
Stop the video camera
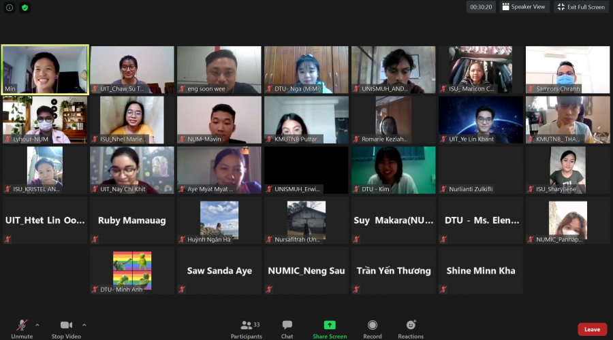(66, 326)
